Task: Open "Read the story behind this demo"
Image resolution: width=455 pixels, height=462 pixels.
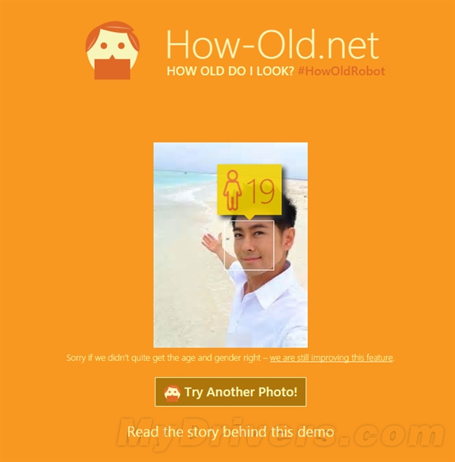Action: (231, 432)
